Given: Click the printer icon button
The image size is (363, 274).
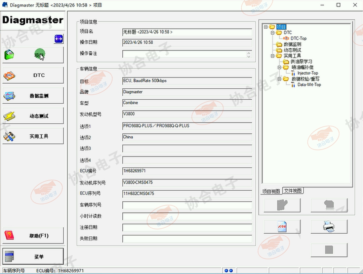Looking at the screenshot, I should pyautogui.click(x=329, y=226).
